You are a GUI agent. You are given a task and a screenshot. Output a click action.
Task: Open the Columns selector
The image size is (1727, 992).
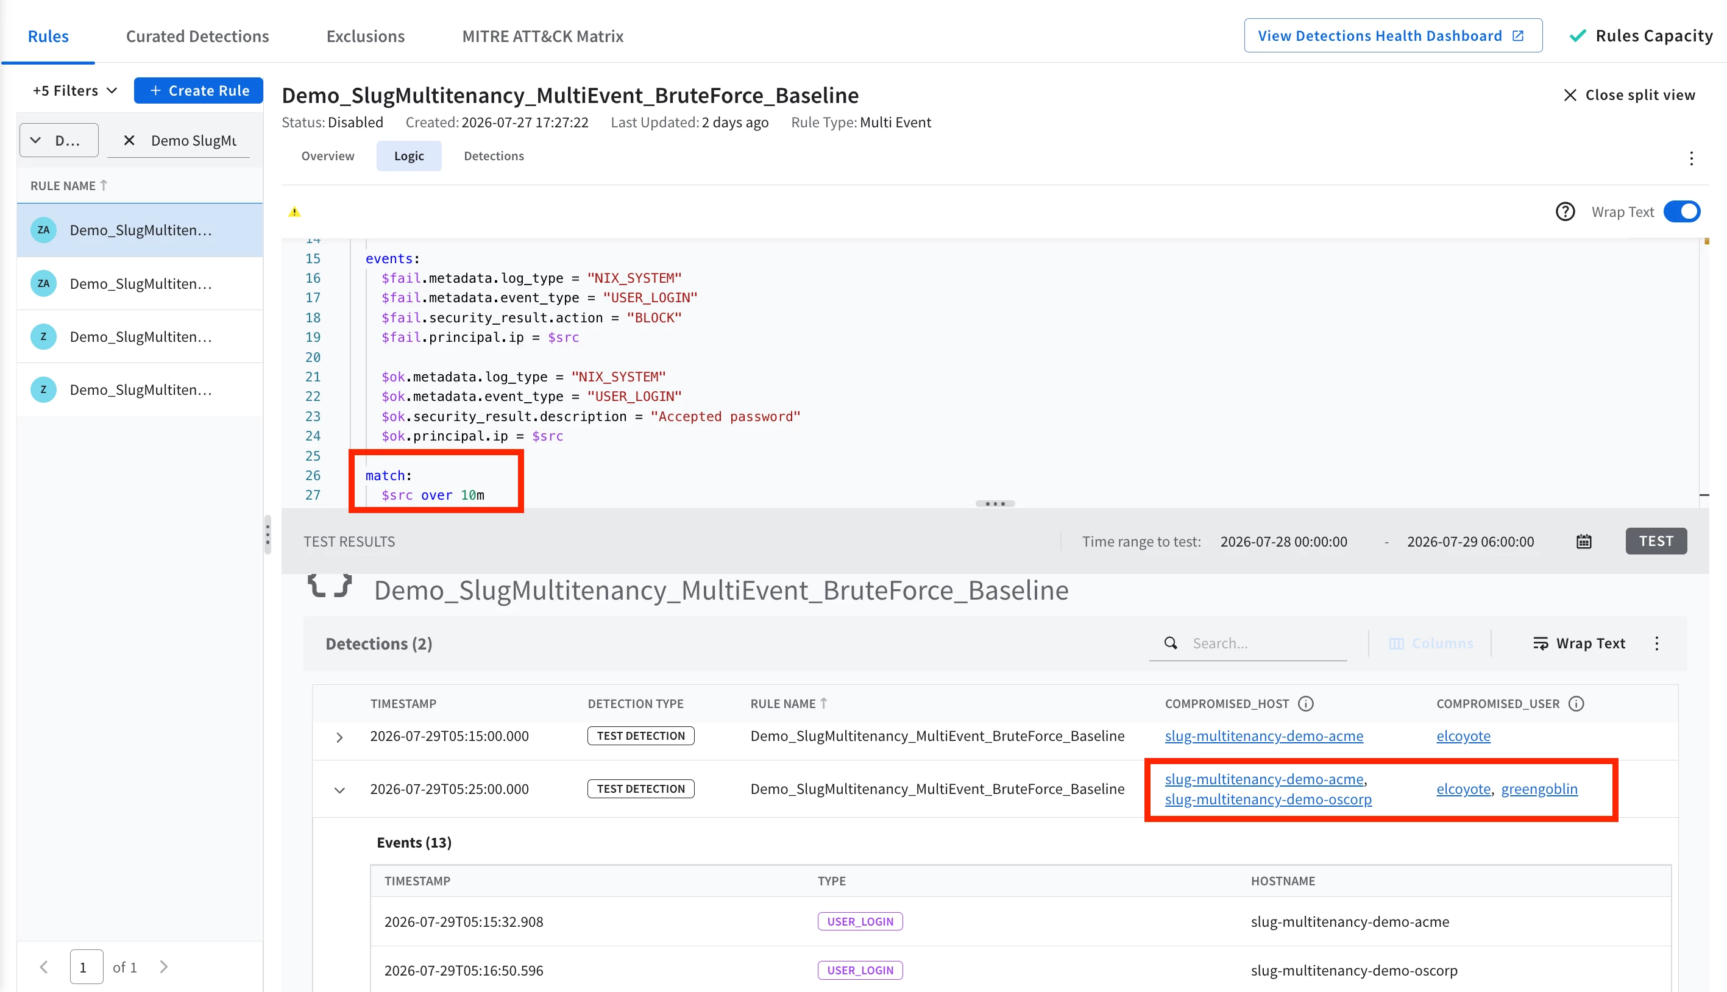coord(1431,643)
